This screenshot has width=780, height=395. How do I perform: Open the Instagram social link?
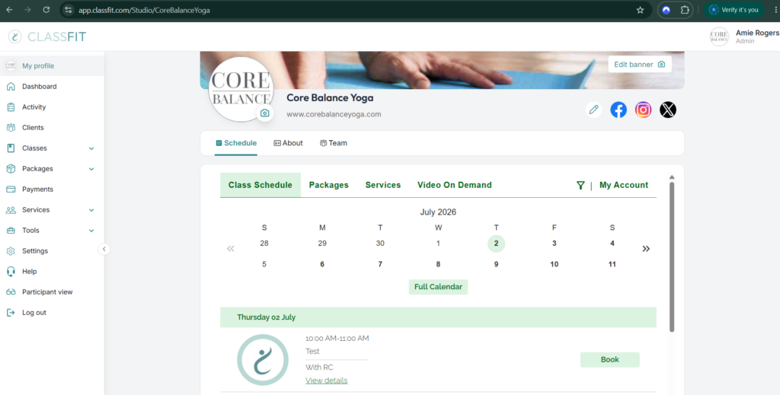tap(643, 110)
